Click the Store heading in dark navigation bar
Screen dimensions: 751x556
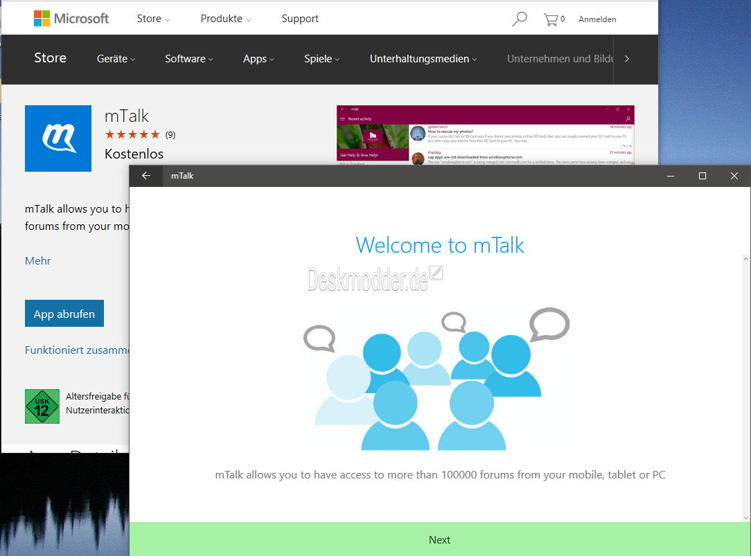pos(51,58)
